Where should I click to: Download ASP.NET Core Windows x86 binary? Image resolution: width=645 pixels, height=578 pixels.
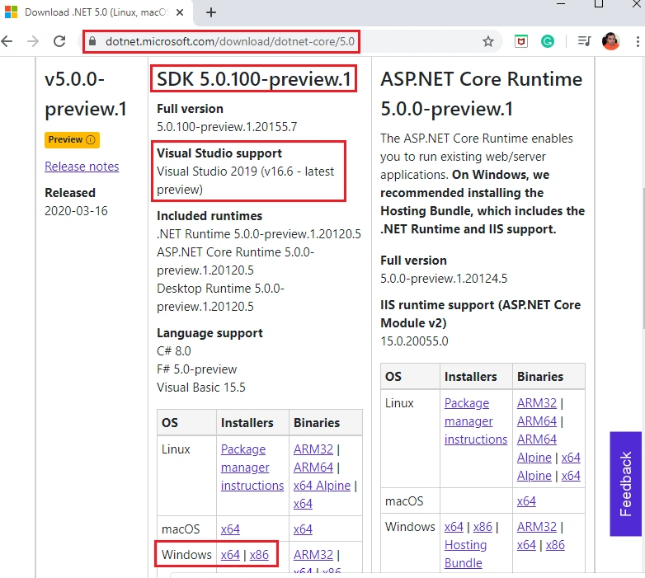[x=555, y=545]
